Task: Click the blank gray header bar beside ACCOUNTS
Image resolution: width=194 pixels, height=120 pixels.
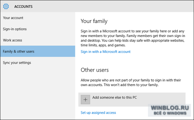Action: click(x=111, y=6)
